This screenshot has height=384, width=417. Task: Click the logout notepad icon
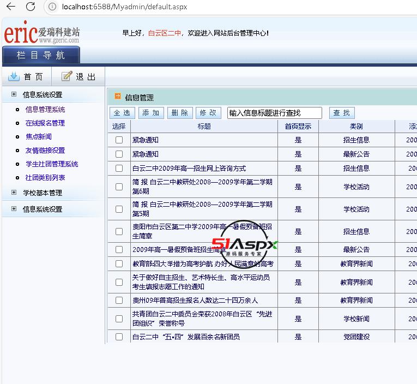67,76
